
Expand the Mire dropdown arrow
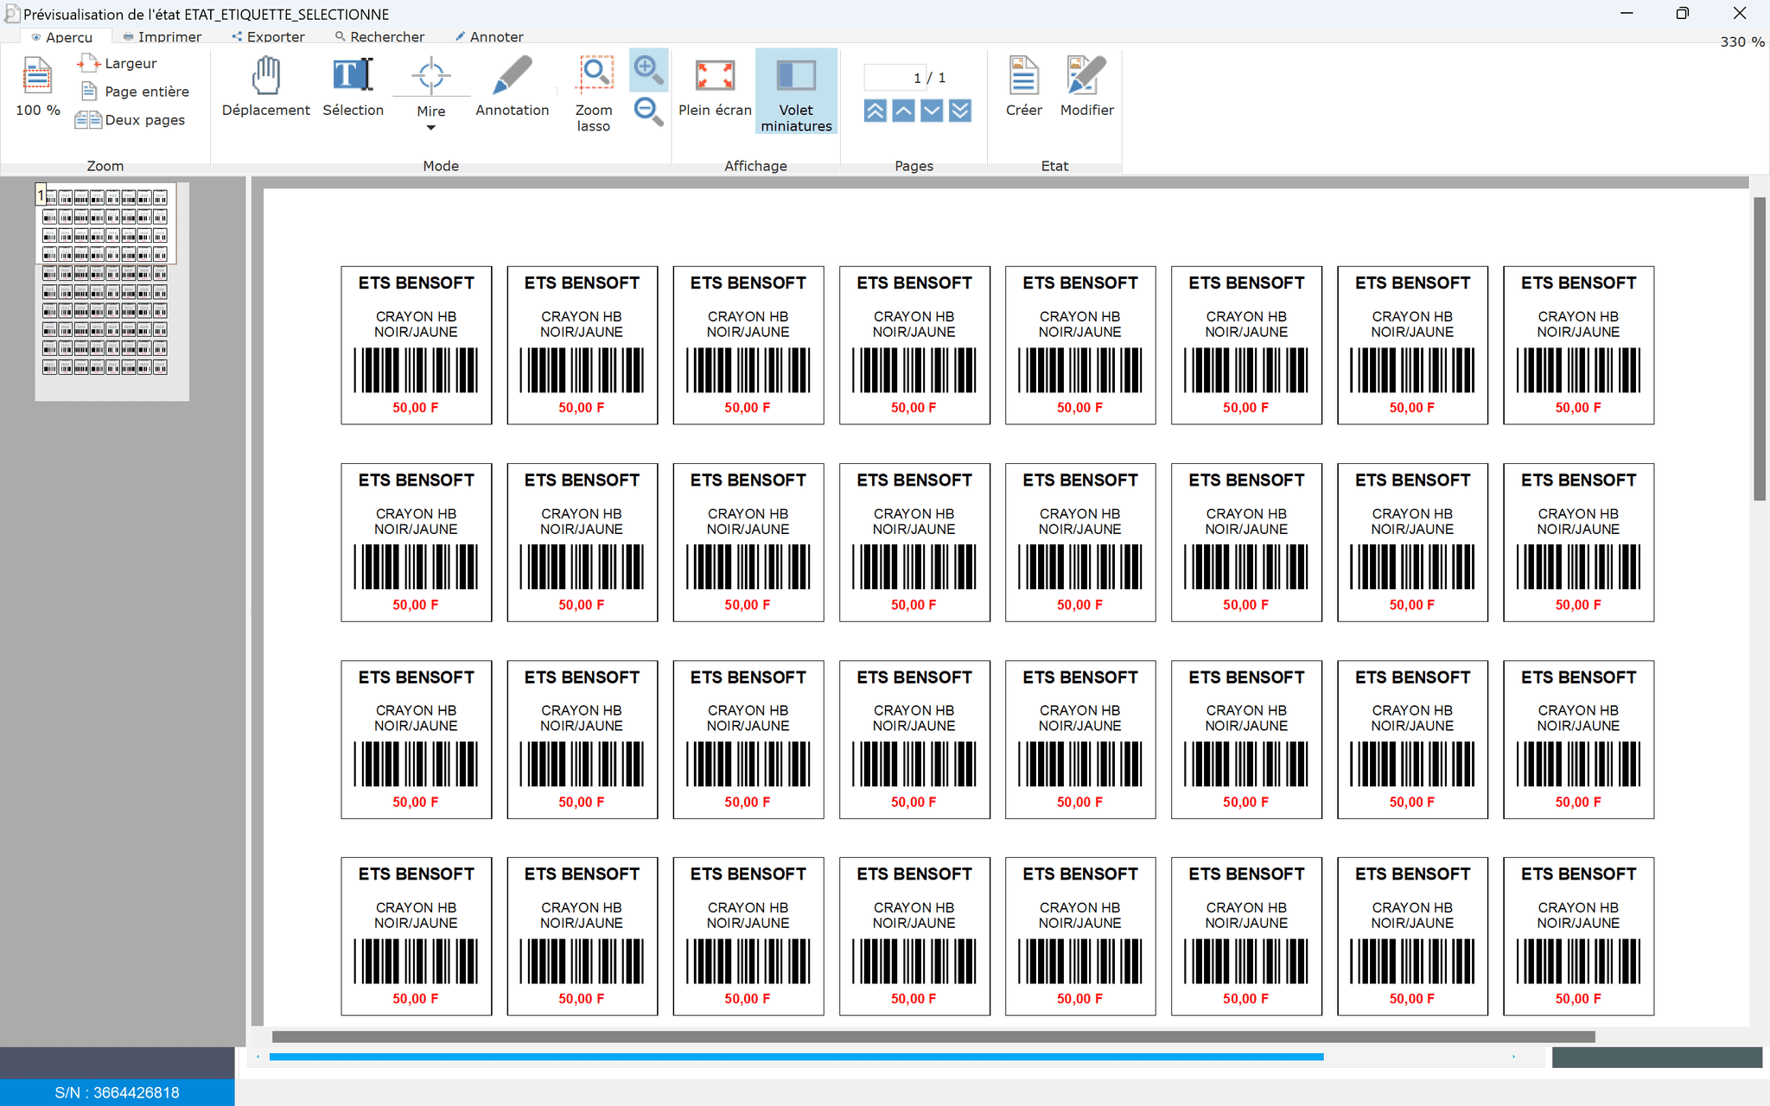[430, 128]
